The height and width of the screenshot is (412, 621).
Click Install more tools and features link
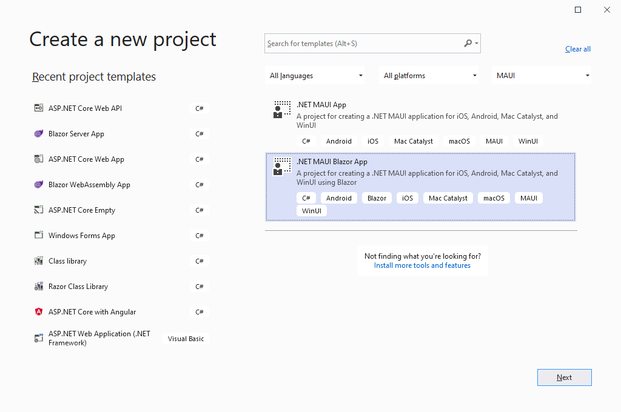coord(422,265)
